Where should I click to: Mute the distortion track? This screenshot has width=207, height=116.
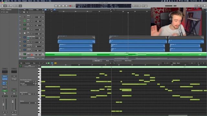point(28,46)
